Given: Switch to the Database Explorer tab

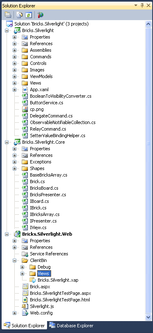Looking at the screenshot, I should point(71,326).
